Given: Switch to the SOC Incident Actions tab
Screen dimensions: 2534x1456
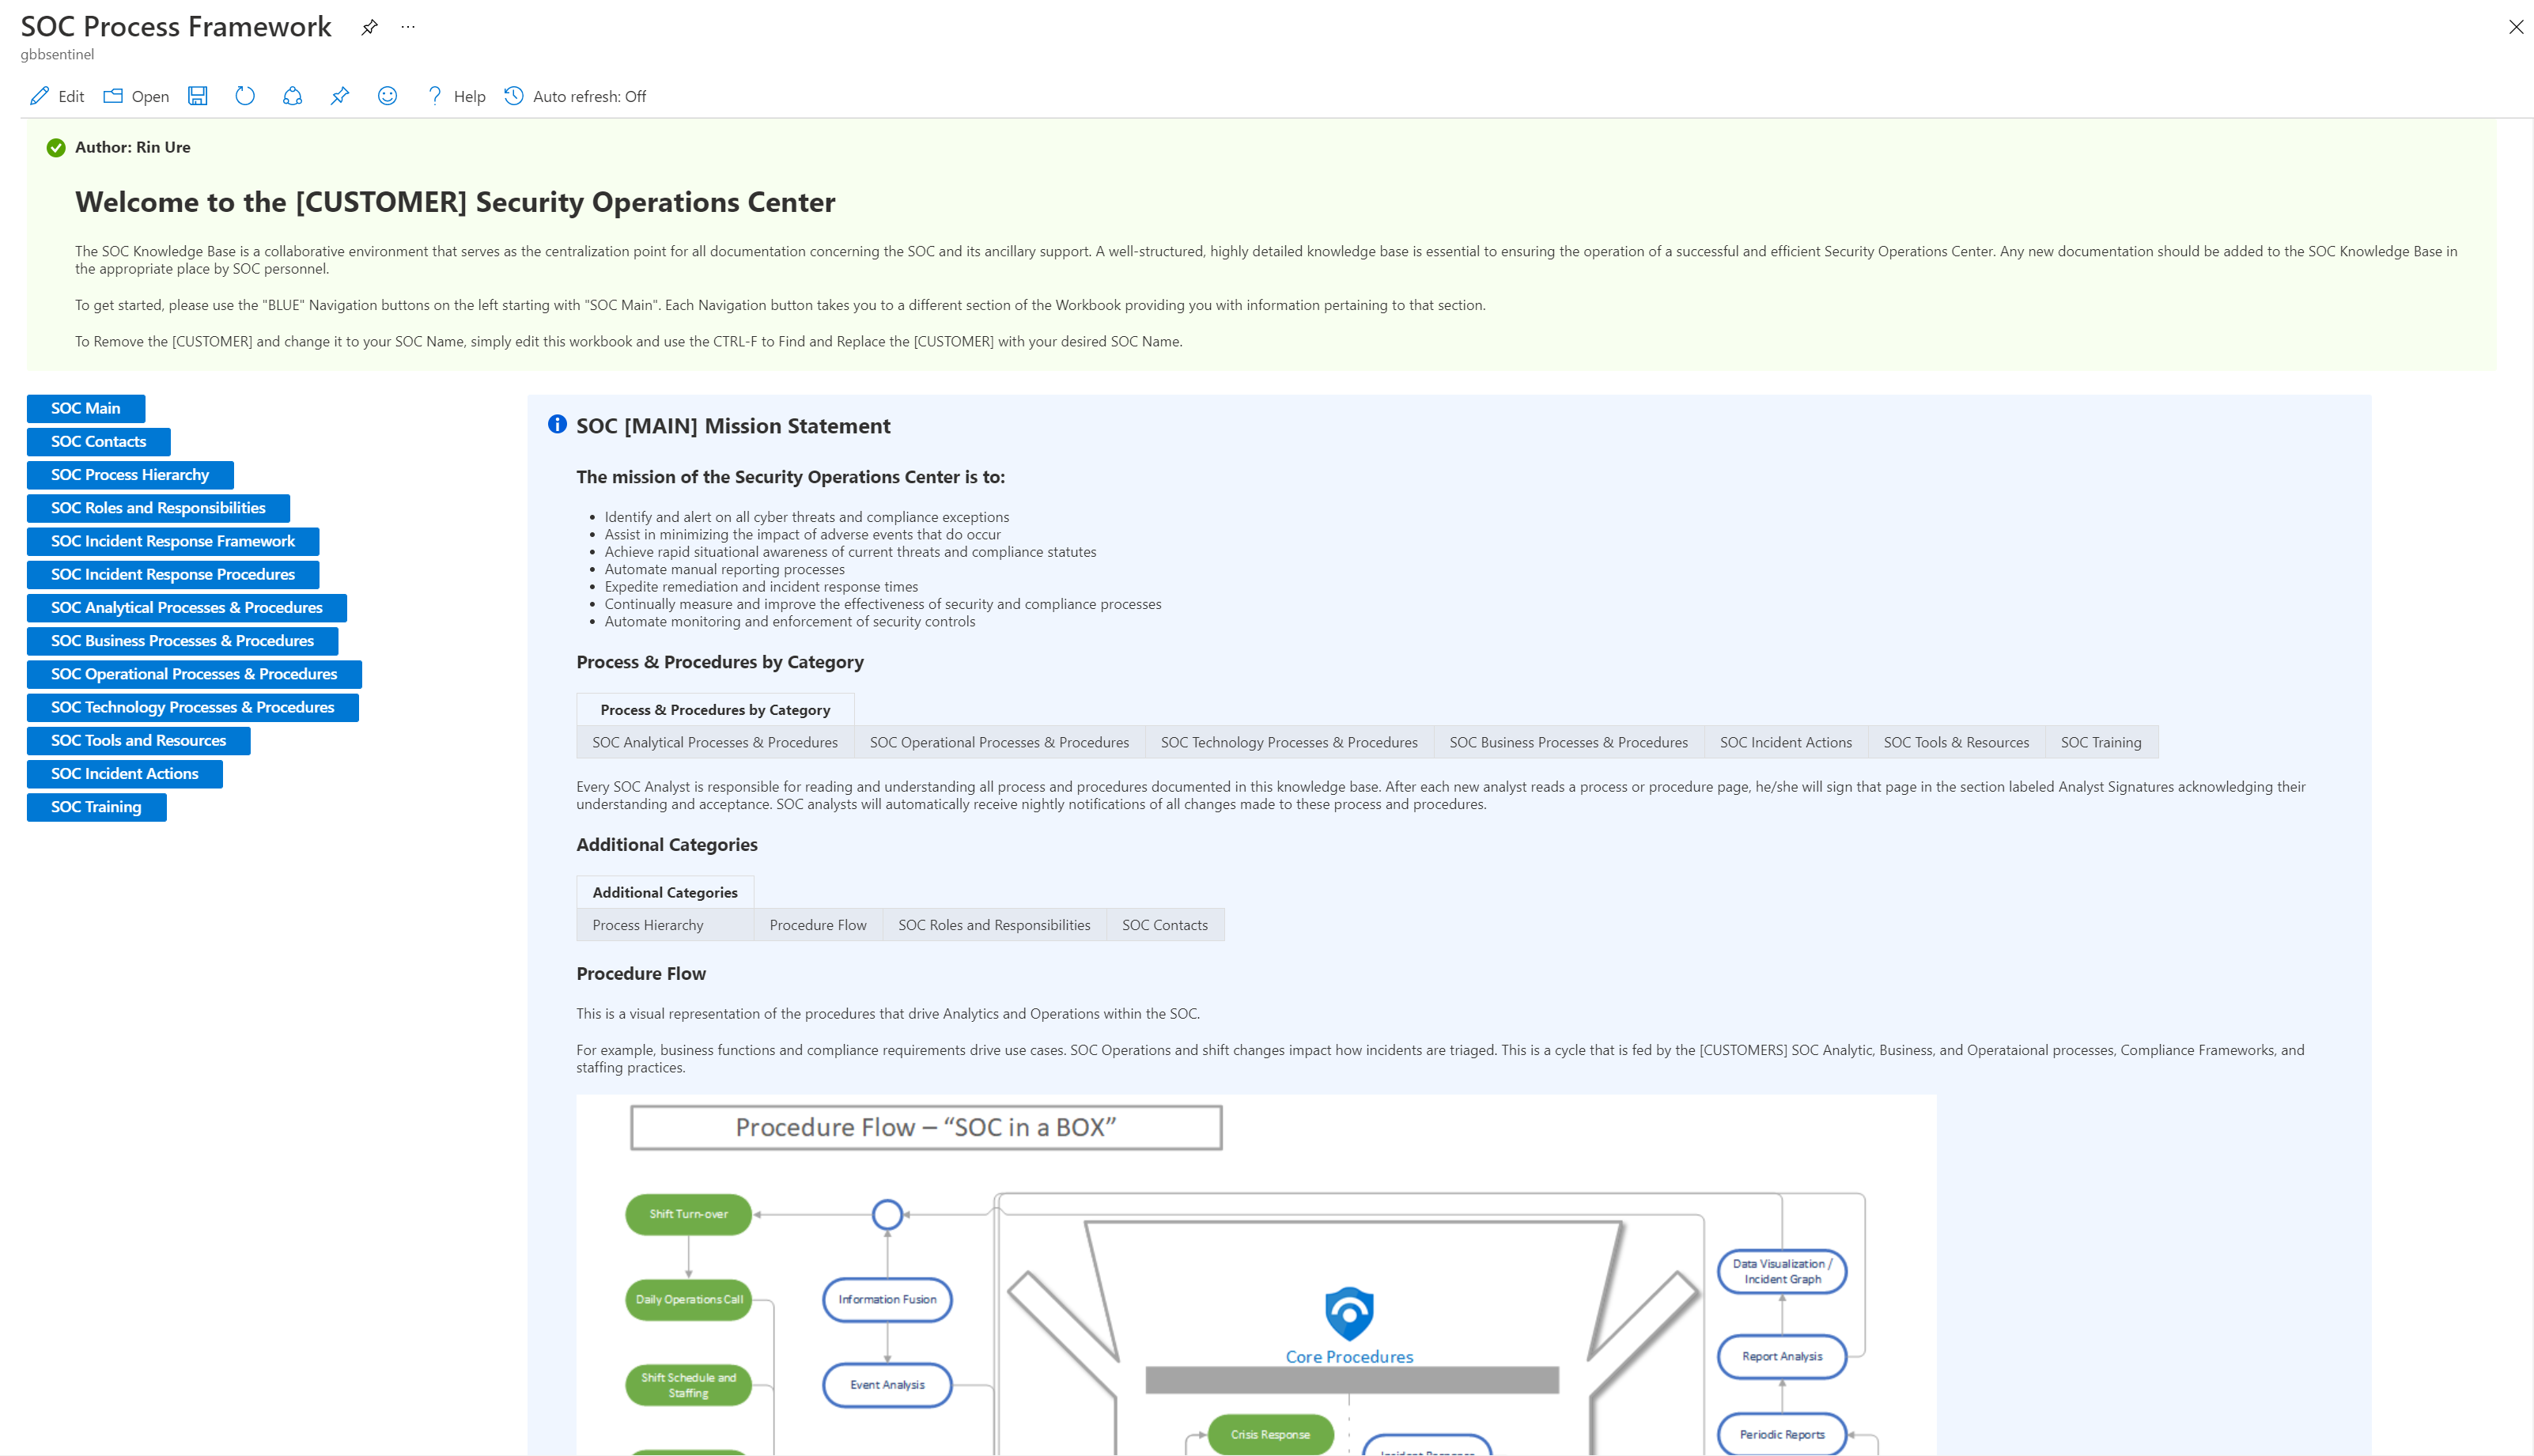Looking at the screenshot, I should (x=1785, y=741).
